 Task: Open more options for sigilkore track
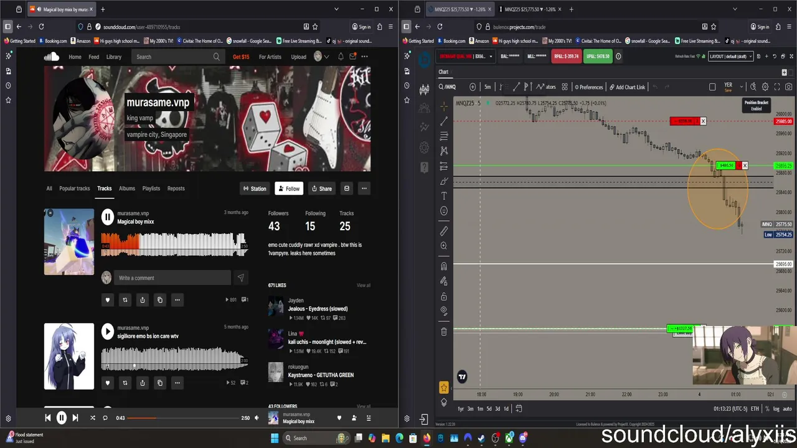pos(177,383)
